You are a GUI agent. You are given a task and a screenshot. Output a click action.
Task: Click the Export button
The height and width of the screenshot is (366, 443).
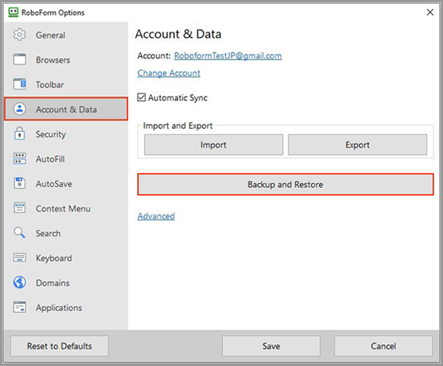point(357,145)
